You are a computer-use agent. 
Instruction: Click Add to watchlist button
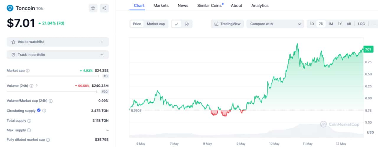(x=58, y=42)
